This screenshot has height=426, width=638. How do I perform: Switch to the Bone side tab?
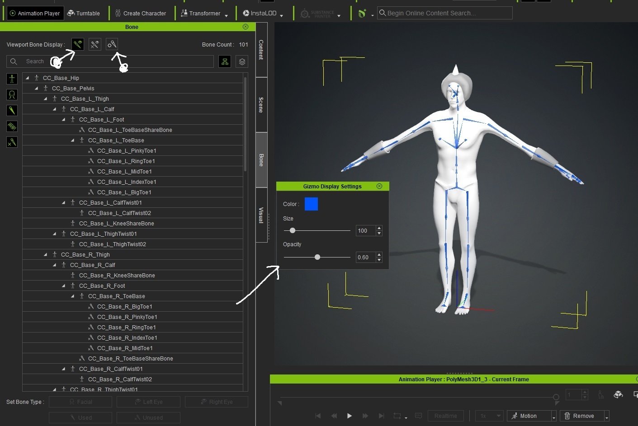[261, 160]
